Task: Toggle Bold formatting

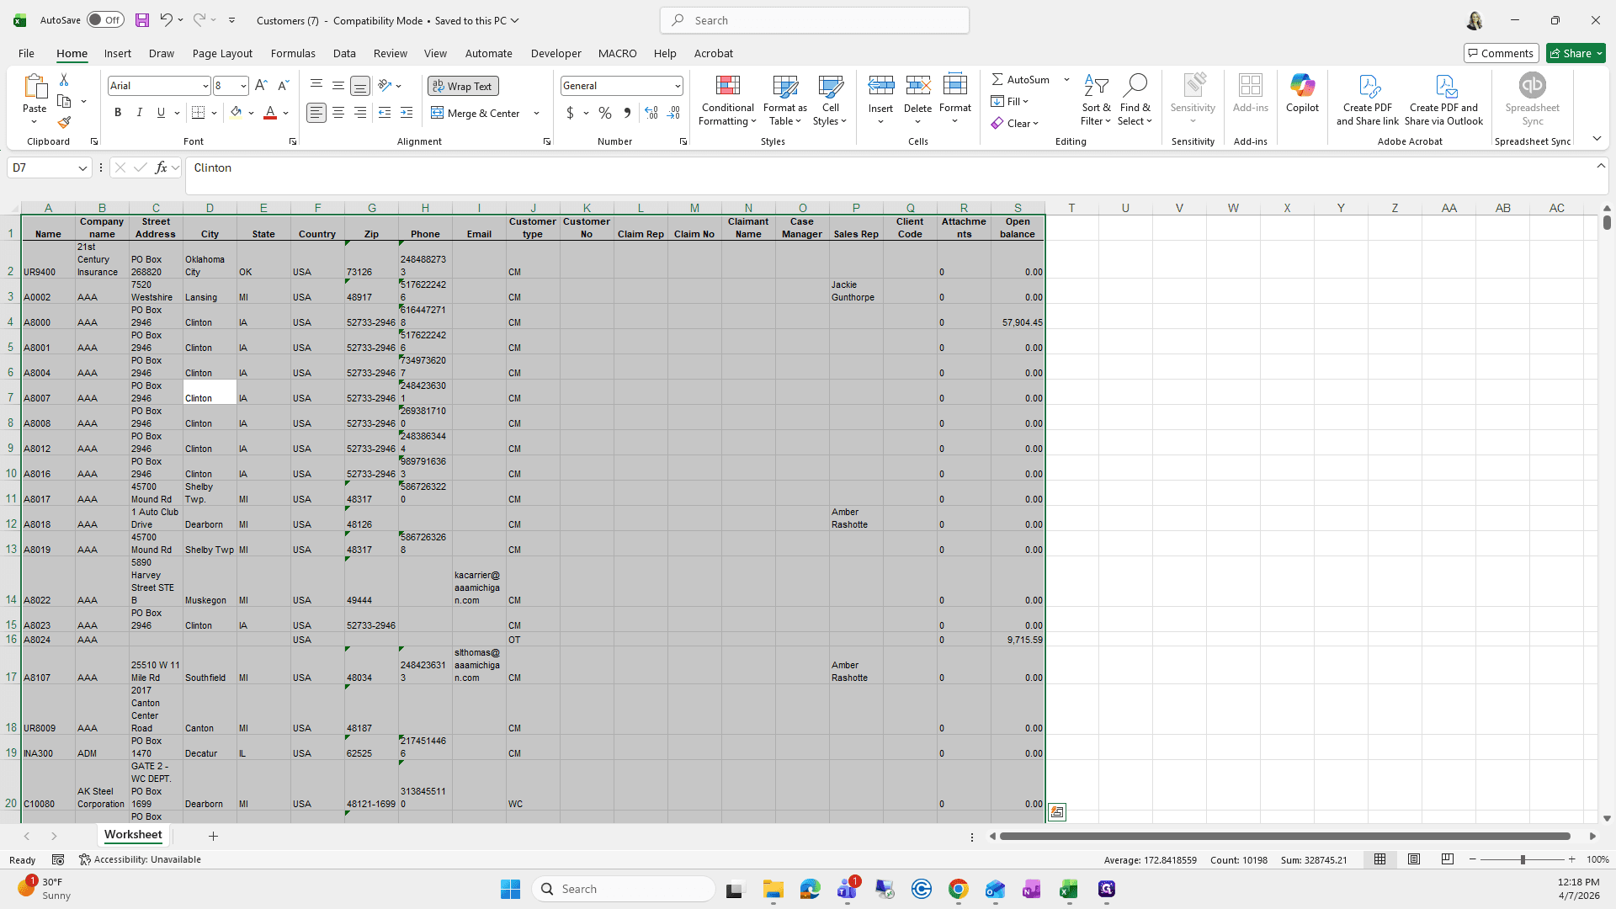Action: 118,113
